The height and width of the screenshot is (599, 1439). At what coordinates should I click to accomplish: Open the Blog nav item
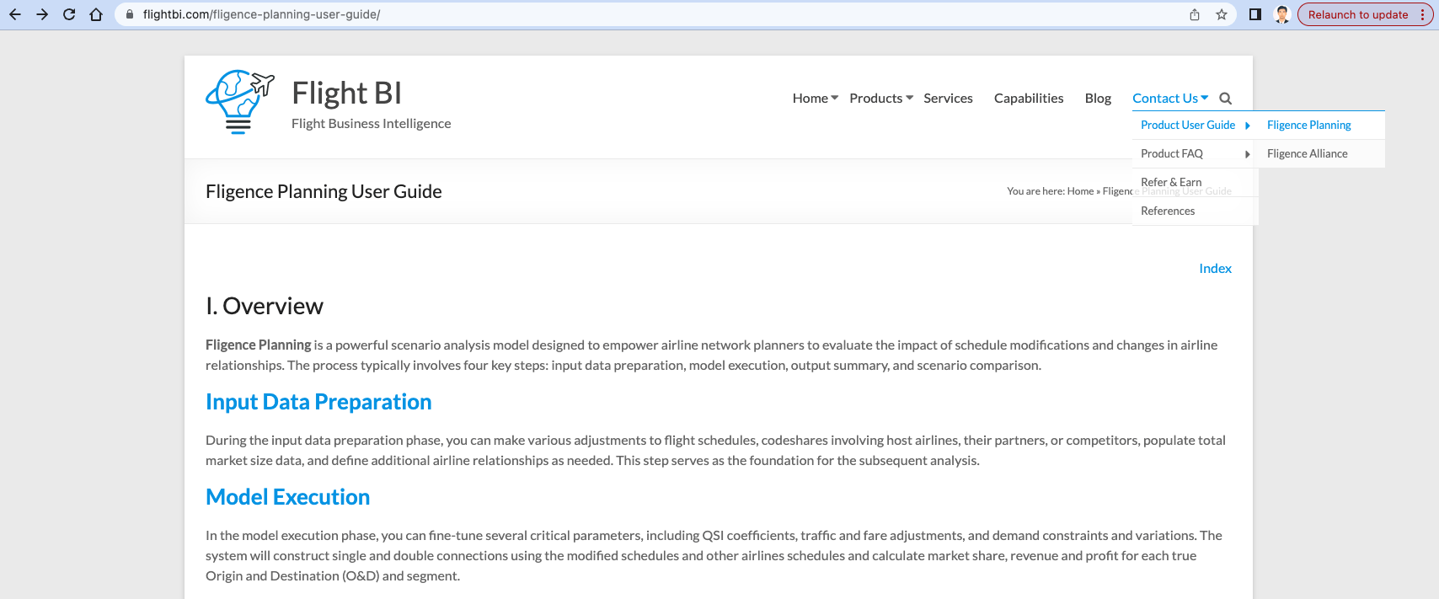(1098, 99)
